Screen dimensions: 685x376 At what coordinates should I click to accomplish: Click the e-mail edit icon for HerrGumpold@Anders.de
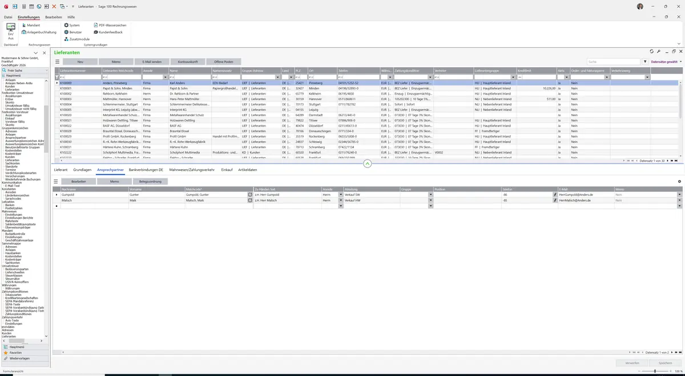pos(555,194)
